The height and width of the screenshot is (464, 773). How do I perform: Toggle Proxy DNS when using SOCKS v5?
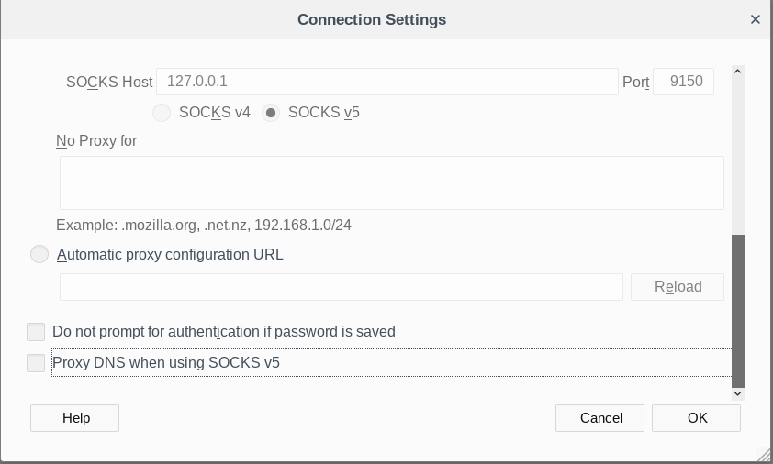[x=36, y=363]
